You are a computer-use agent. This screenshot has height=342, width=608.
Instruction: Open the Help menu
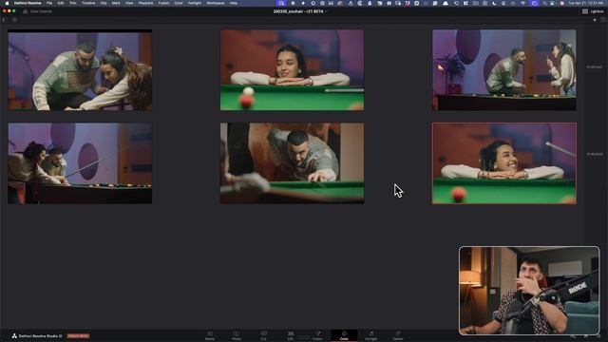[x=233, y=3]
